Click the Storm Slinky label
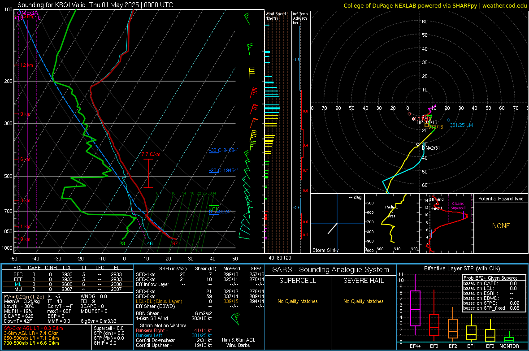The image size is (529, 351). click(x=325, y=250)
